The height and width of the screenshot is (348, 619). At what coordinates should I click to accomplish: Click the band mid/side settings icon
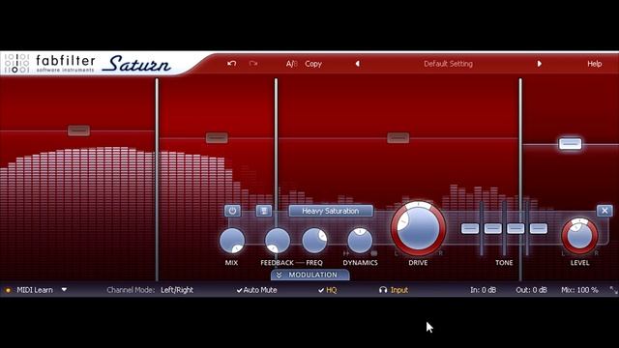(264, 211)
